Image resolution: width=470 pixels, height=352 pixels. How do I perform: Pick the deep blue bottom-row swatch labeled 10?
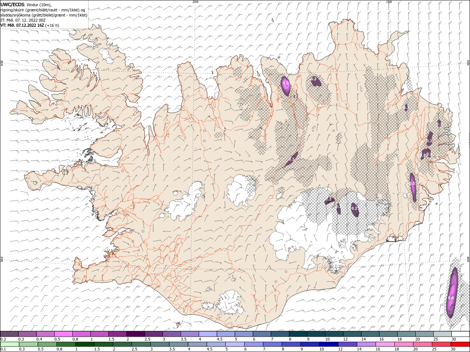(328, 344)
